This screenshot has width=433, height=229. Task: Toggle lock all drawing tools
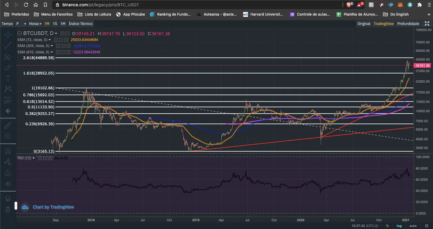tap(8, 173)
